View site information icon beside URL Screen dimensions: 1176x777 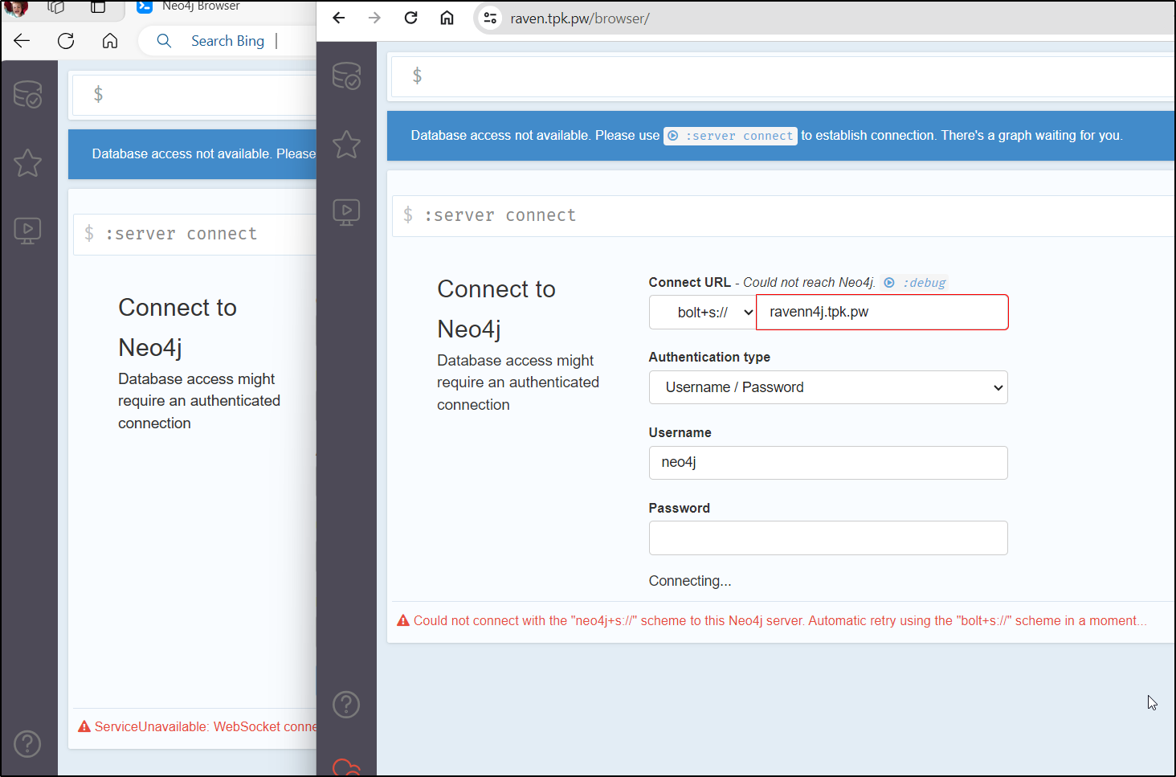tap(490, 18)
